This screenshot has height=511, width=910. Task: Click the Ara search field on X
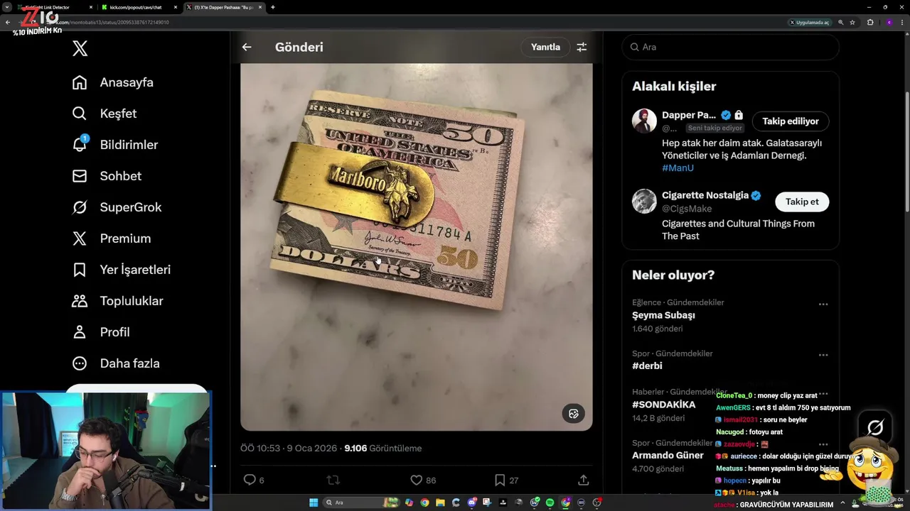point(730,47)
